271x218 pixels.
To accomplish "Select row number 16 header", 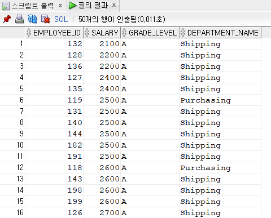I will [x=12, y=213].
